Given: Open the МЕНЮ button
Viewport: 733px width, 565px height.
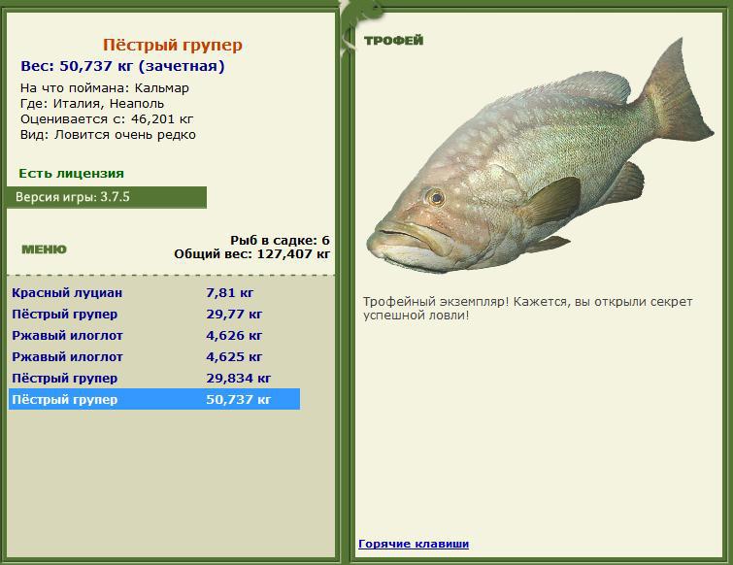Looking at the screenshot, I should click(44, 249).
